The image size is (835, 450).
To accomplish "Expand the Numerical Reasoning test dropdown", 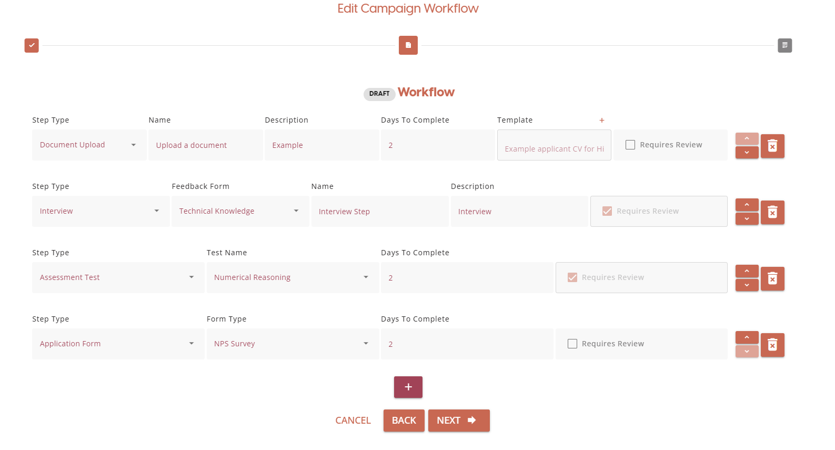I will [x=292, y=277].
